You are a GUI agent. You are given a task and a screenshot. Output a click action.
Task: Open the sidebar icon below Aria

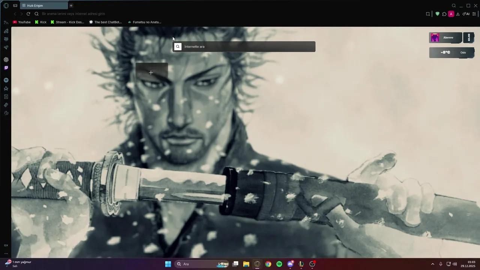coord(6,39)
